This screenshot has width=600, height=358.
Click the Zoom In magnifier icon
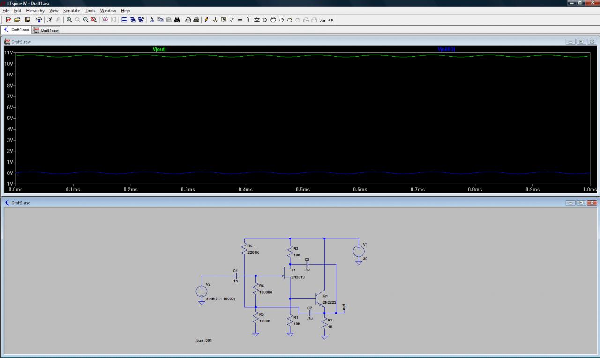pos(69,20)
